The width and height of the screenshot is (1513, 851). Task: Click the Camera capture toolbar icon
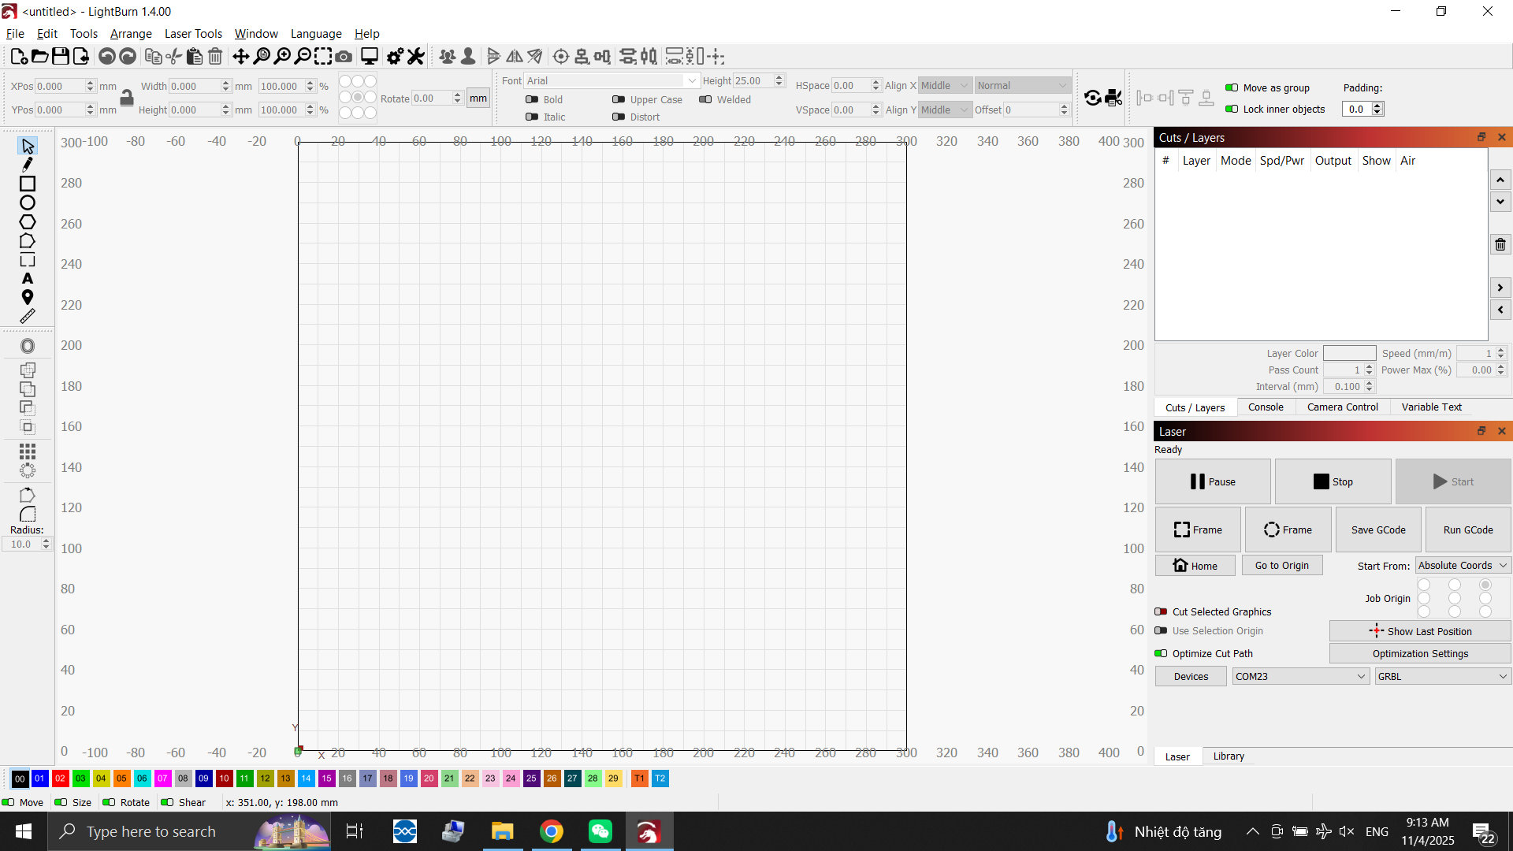[344, 57]
